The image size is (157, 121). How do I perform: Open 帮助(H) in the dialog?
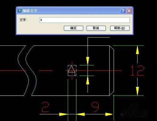pyautogui.click(x=120, y=28)
